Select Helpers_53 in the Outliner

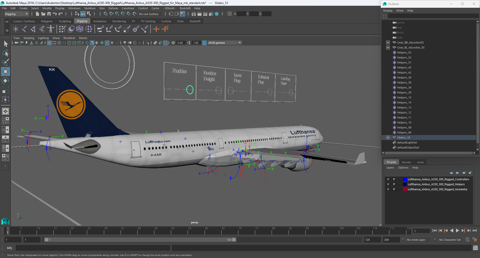pos(404,52)
